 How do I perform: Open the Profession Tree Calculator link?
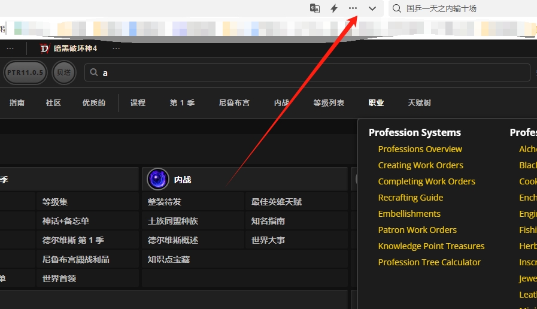[x=429, y=262]
